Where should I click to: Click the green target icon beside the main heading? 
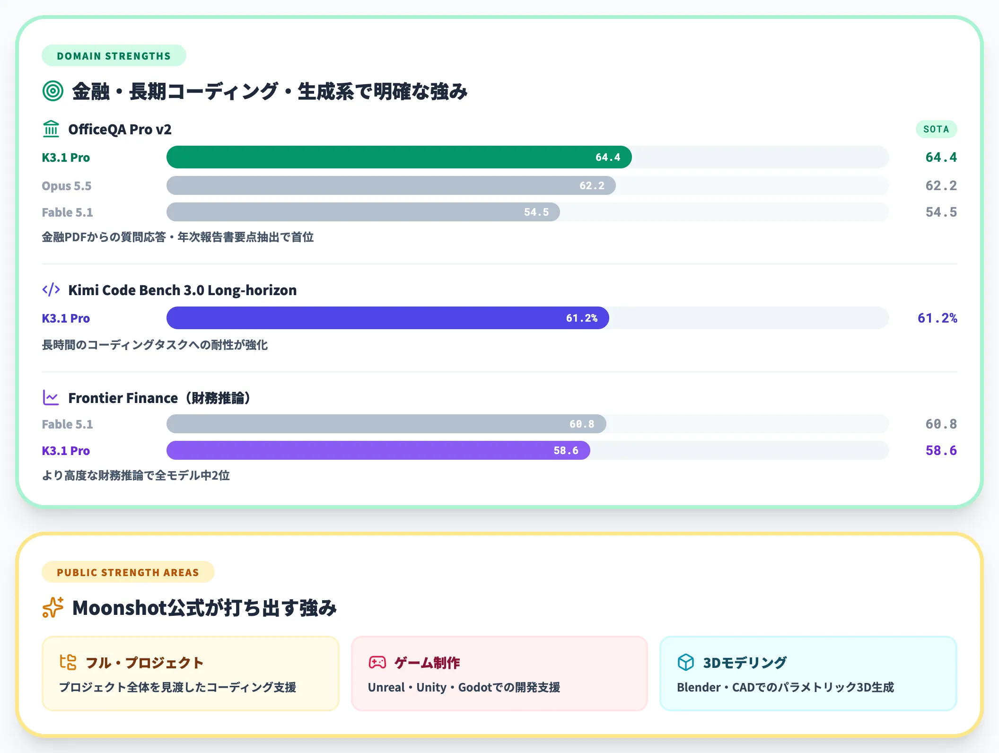pos(53,91)
